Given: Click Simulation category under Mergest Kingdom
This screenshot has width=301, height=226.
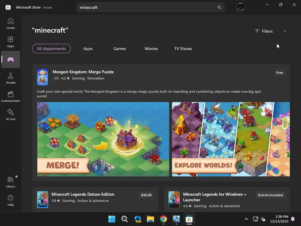Looking at the screenshot, I should click(96, 78).
